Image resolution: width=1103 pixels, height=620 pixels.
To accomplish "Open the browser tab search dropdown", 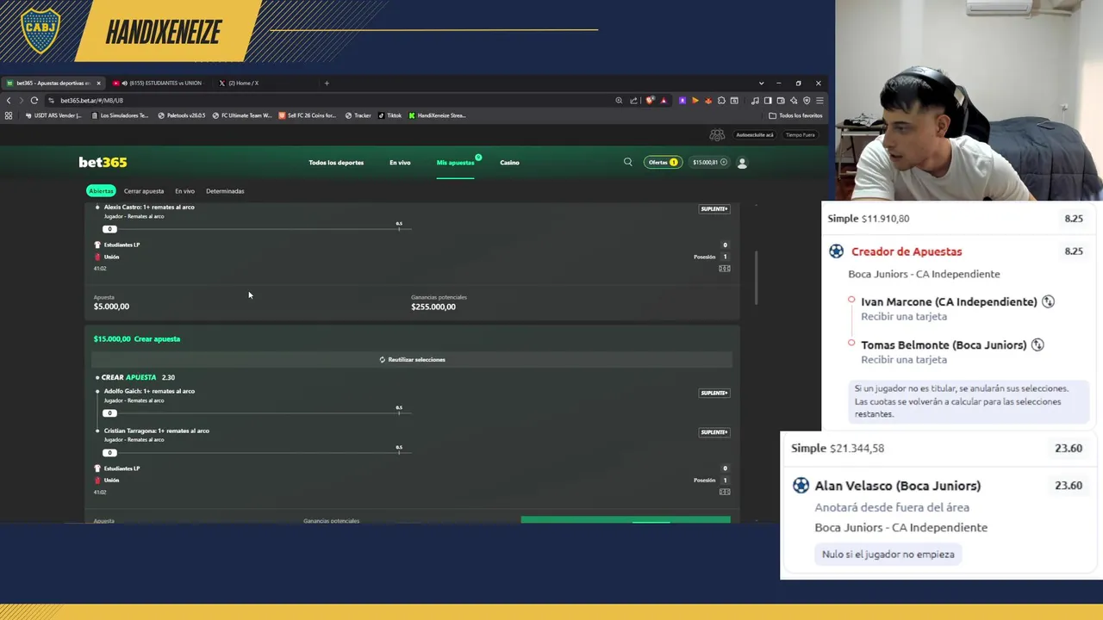I will point(761,84).
